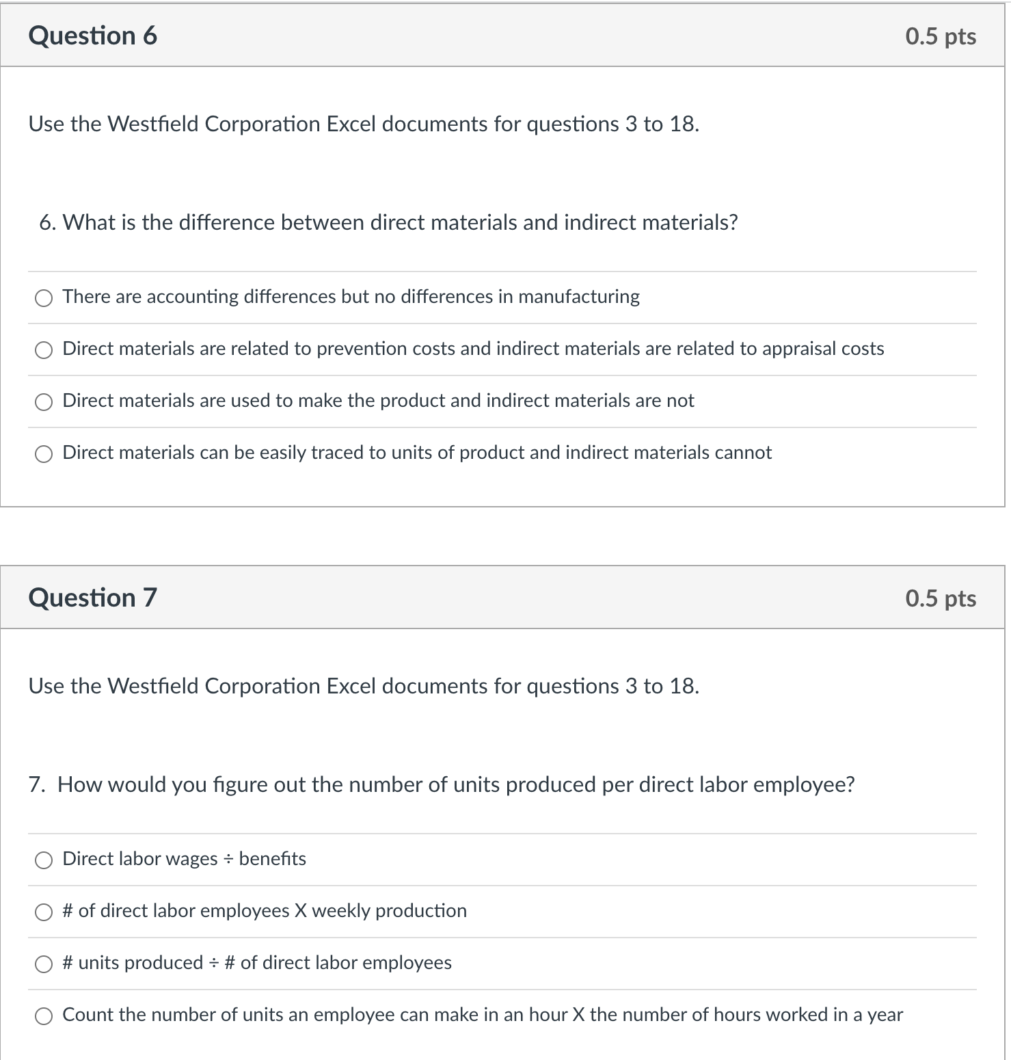Click the Question 7 instructions text
Viewport: 1011px width, 1060px height.
(362, 686)
